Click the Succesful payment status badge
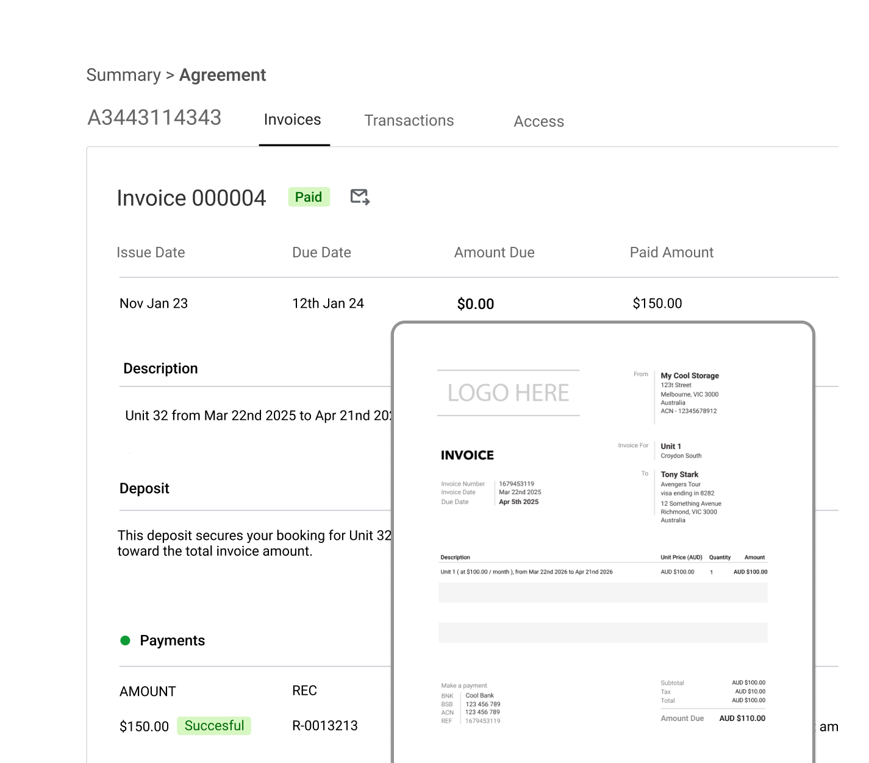The height and width of the screenshot is (763, 869). pos(214,725)
